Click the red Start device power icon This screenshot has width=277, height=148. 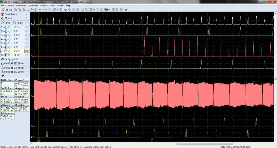[3, 14]
